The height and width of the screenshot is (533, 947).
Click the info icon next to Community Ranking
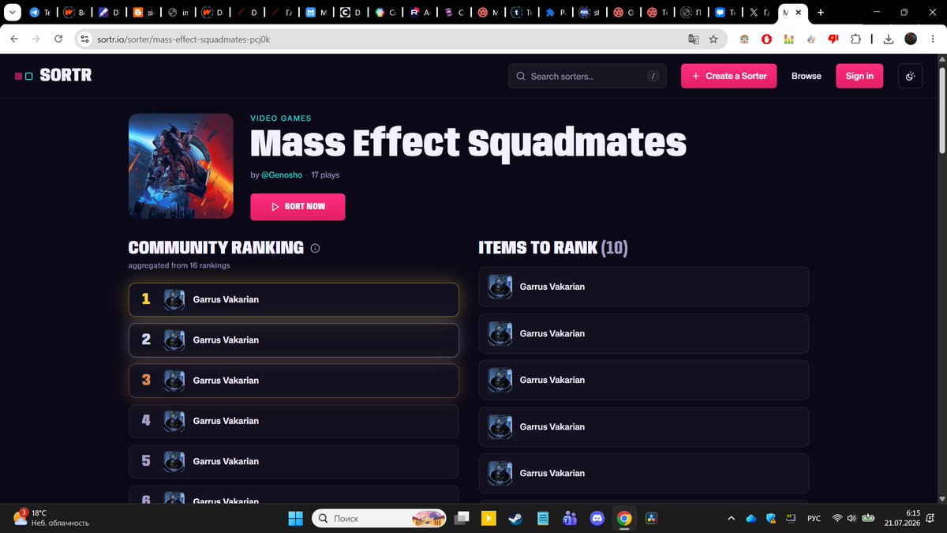pyautogui.click(x=316, y=248)
